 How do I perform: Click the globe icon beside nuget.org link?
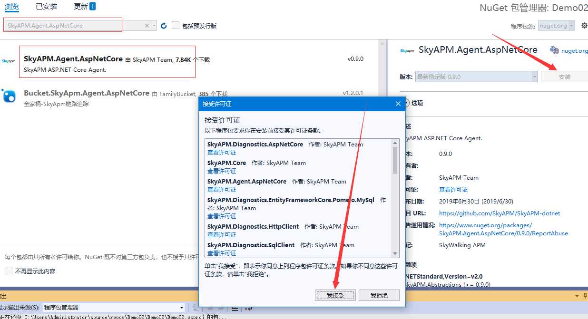point(554,50)
